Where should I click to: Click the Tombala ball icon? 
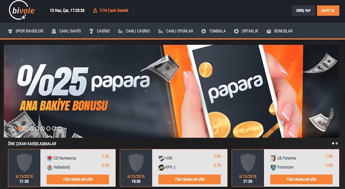click(x=204, y=31)
